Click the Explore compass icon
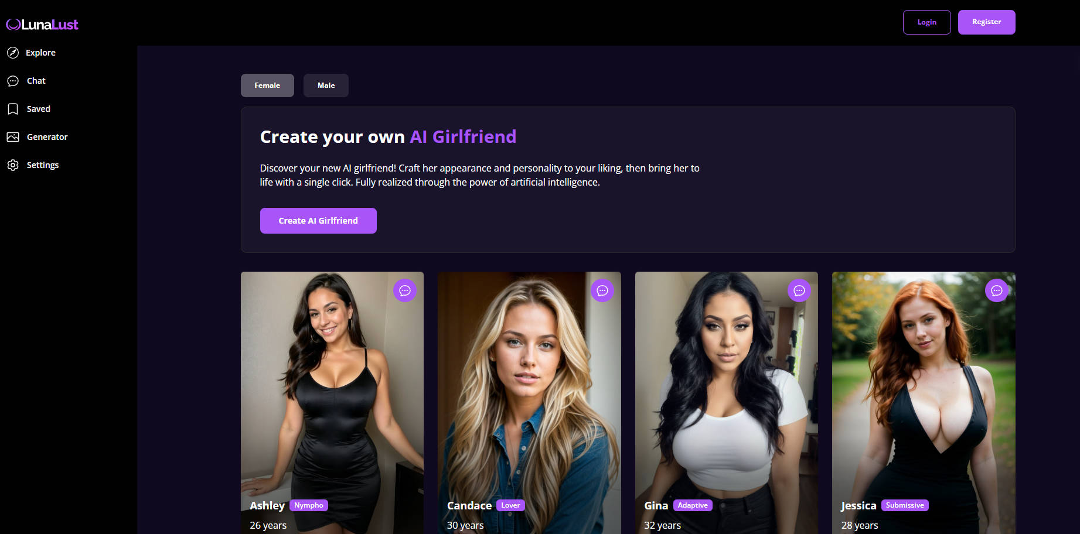This screenshot has width=1080, height=534. pyautogui.click(x=13, y=53)
